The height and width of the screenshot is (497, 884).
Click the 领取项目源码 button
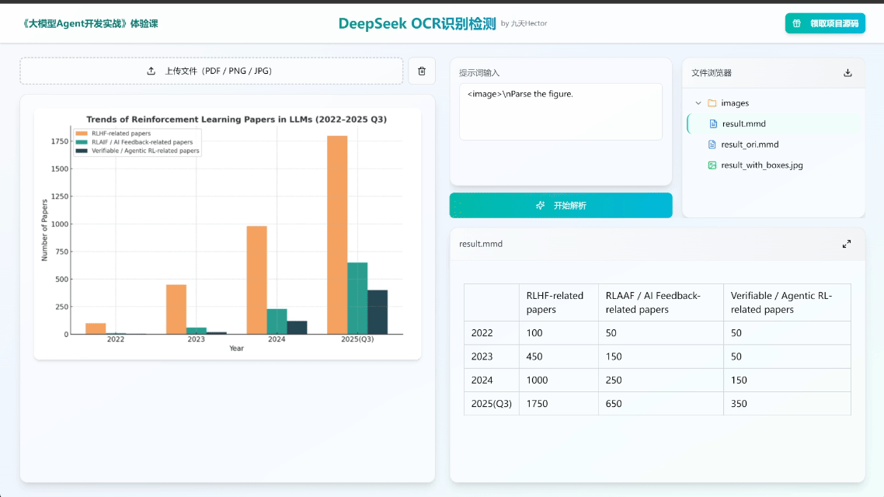click(x=825, y=23)
